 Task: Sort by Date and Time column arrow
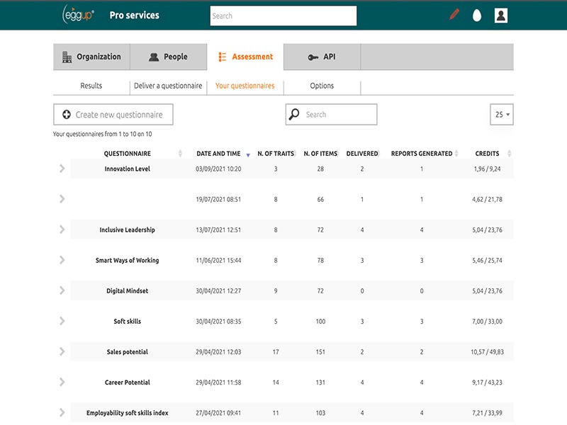tap(248, 154)
